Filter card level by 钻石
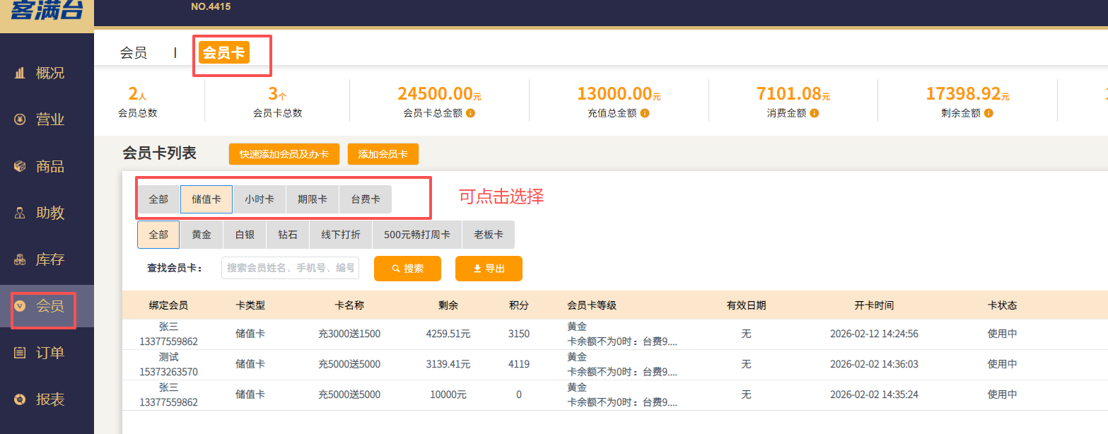Viewport: 1108px width, 434px height. click(288, 235)
